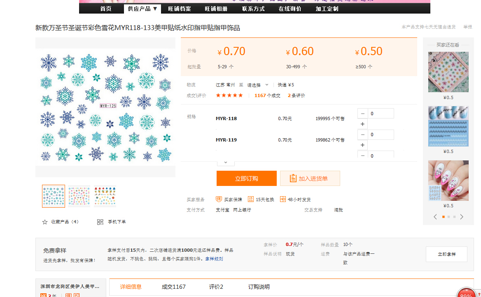Click the 15-day replacement guarantee icon
Image resolution: width=481 pixels, height=297 pixels.
(251, 199)
